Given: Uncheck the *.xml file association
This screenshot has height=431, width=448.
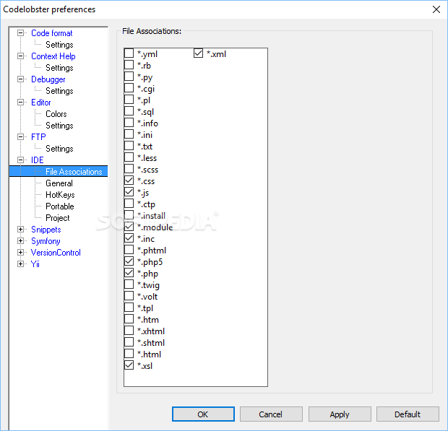Looking at the screenshot, I should pos(198,53).
